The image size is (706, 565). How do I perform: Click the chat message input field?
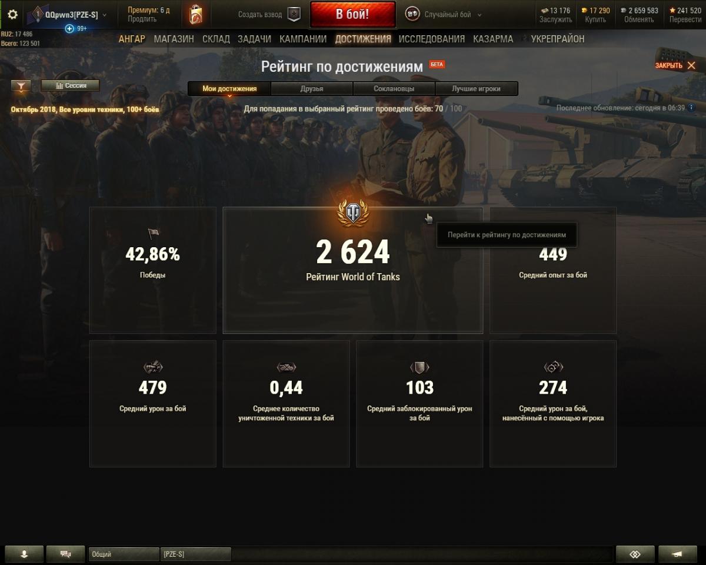pos(421,554)
